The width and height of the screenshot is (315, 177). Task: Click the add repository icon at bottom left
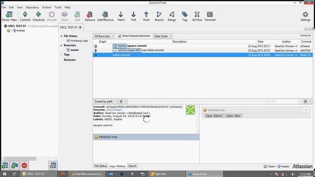click(x=5, y=166)
